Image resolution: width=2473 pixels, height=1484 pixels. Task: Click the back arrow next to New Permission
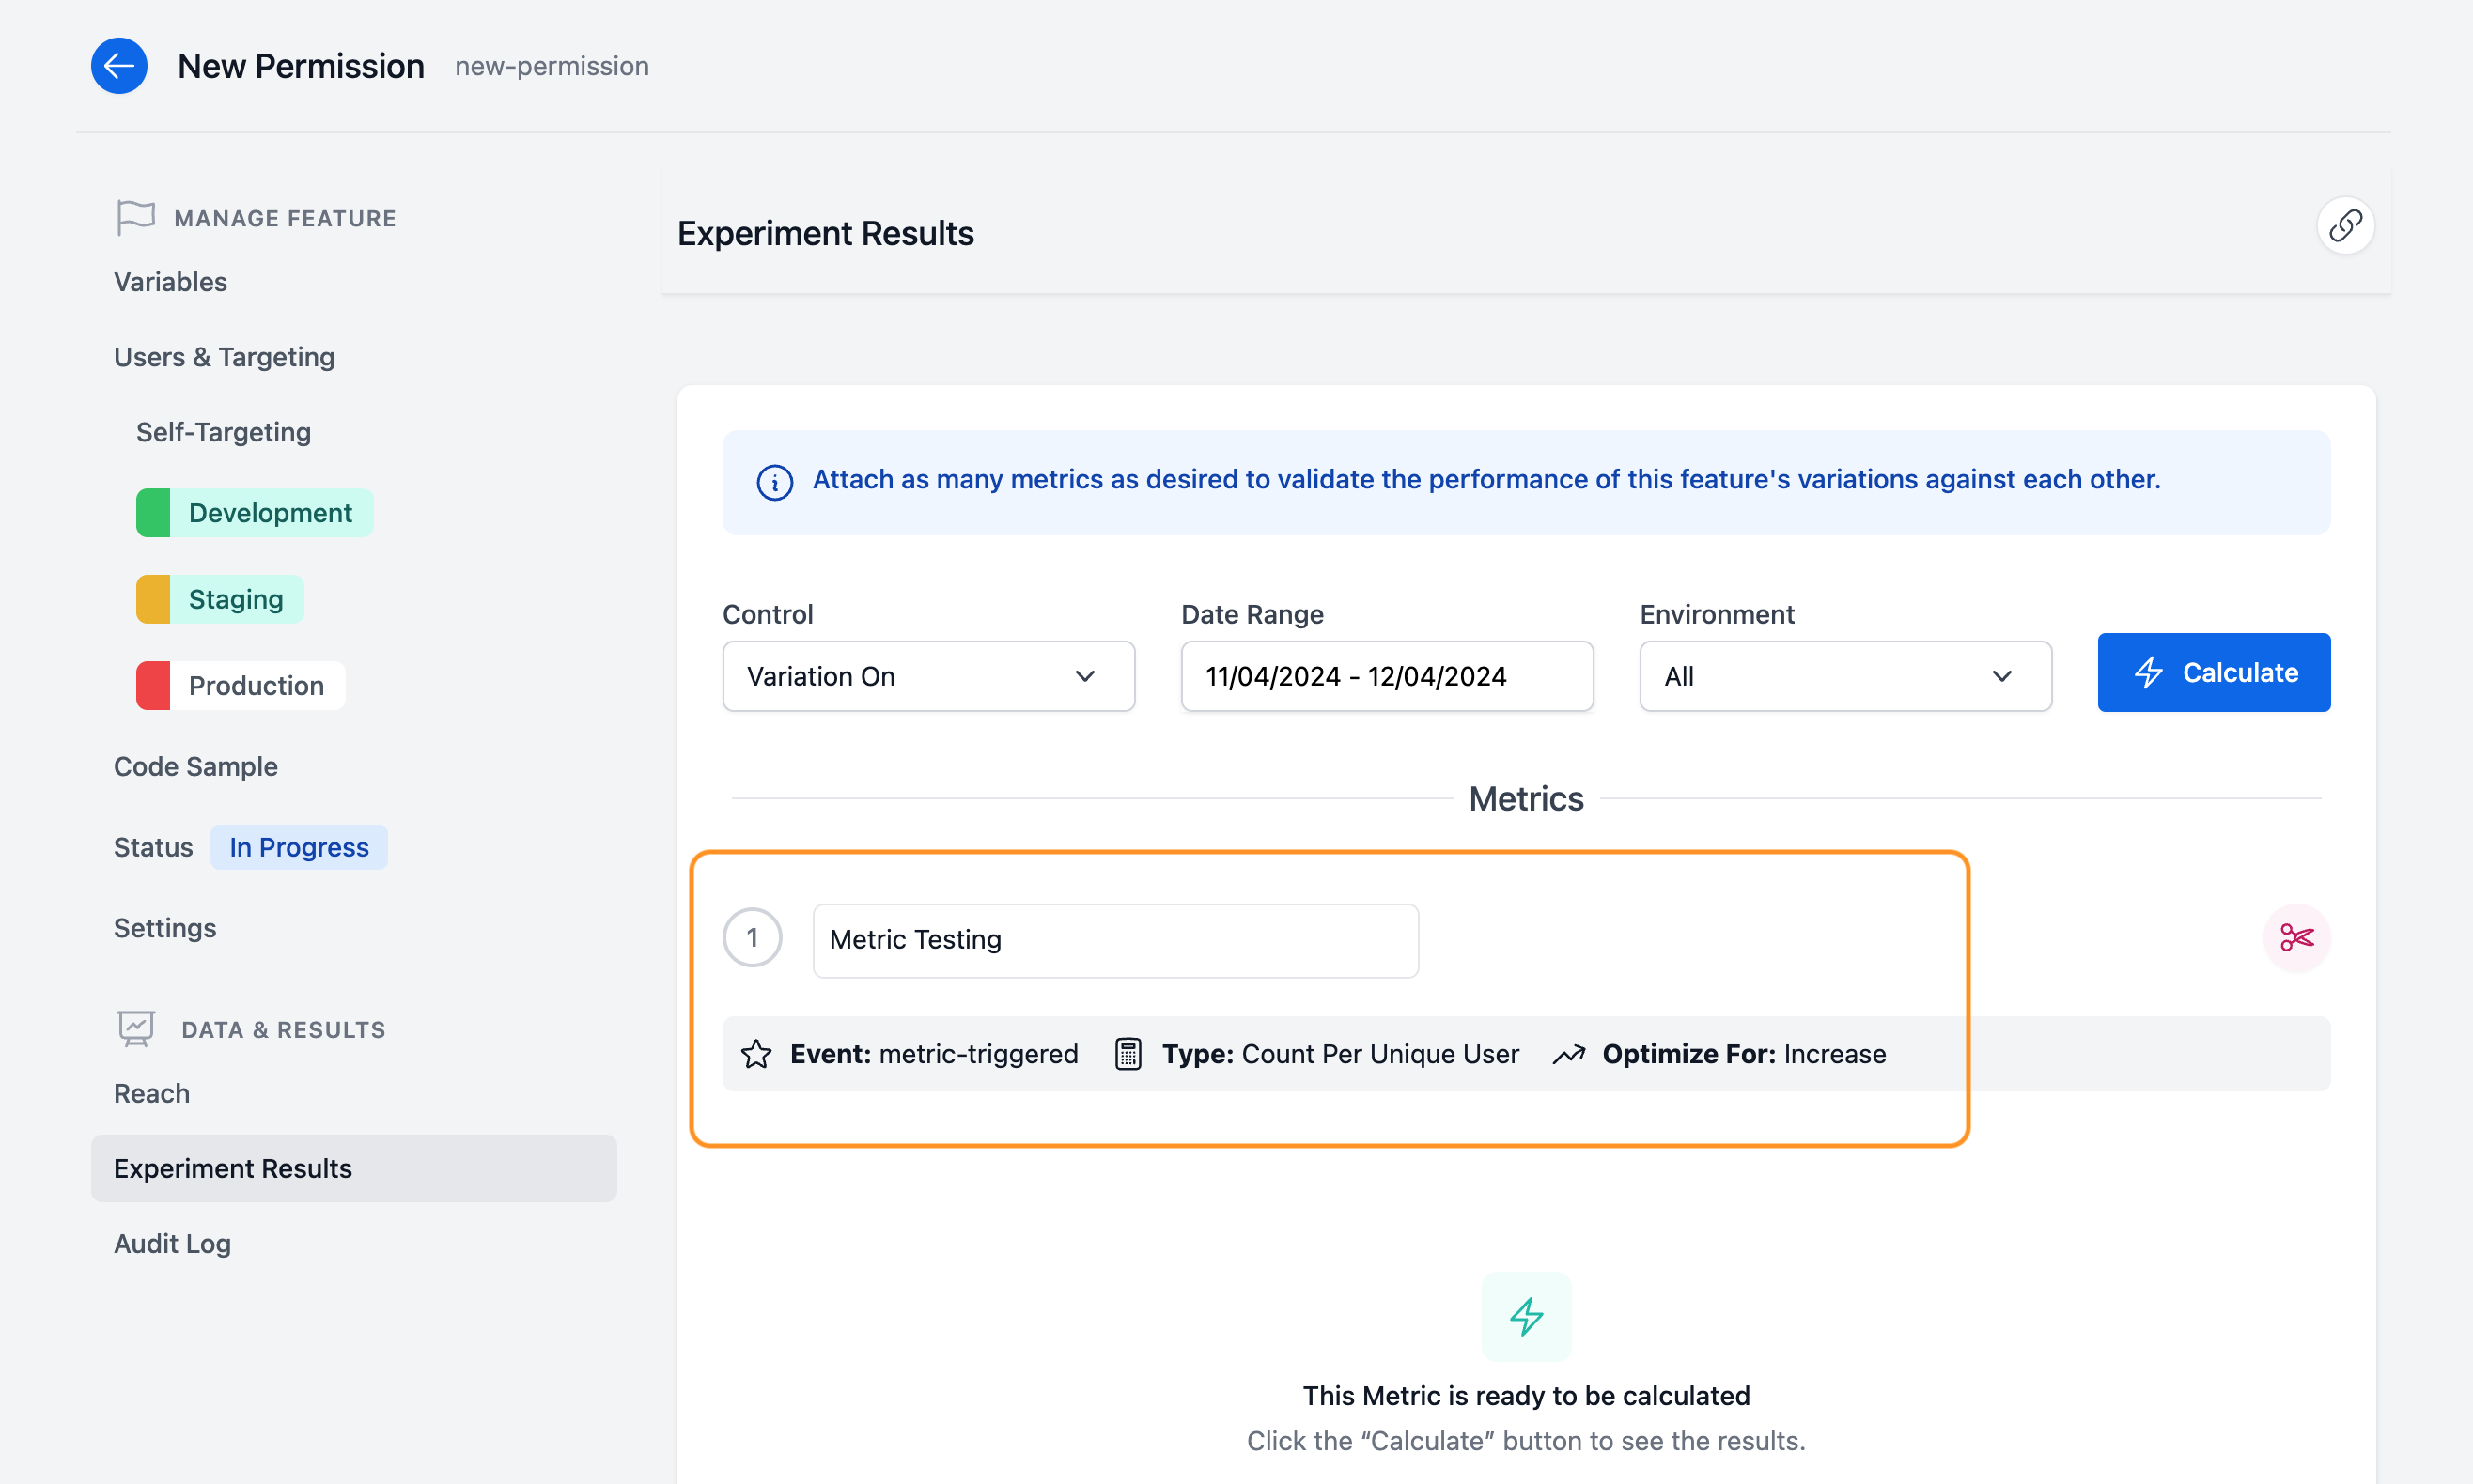[119, 65]
